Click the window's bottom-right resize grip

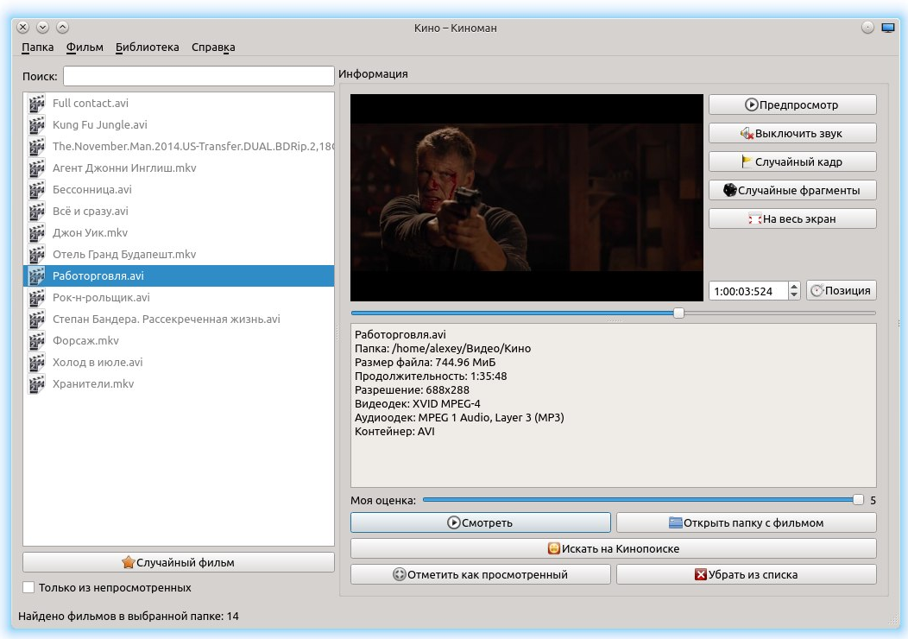pos(893,621)
